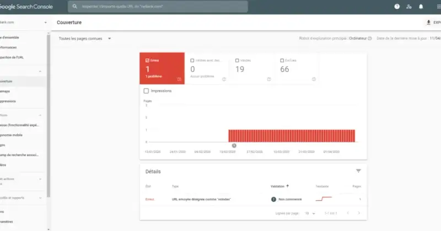Click the Pages column header
The image size is (441, 231).
[357, 186]
